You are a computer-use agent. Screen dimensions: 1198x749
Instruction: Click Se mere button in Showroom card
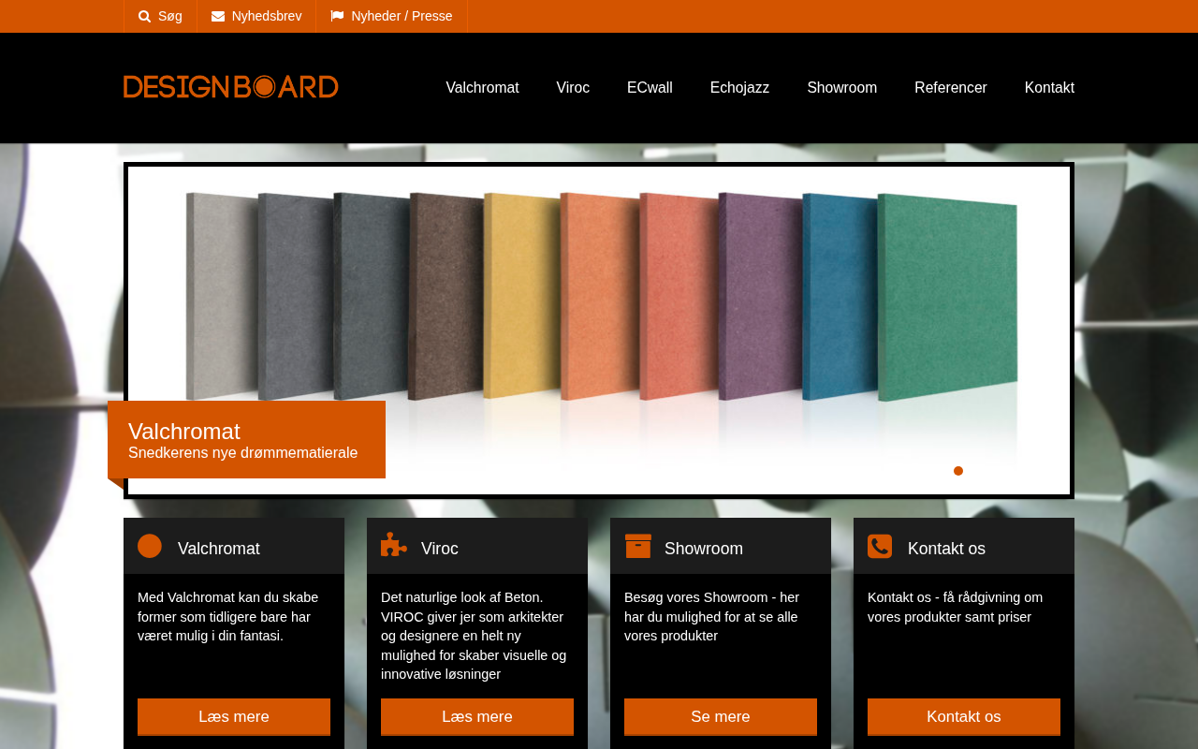pos(721,717)
